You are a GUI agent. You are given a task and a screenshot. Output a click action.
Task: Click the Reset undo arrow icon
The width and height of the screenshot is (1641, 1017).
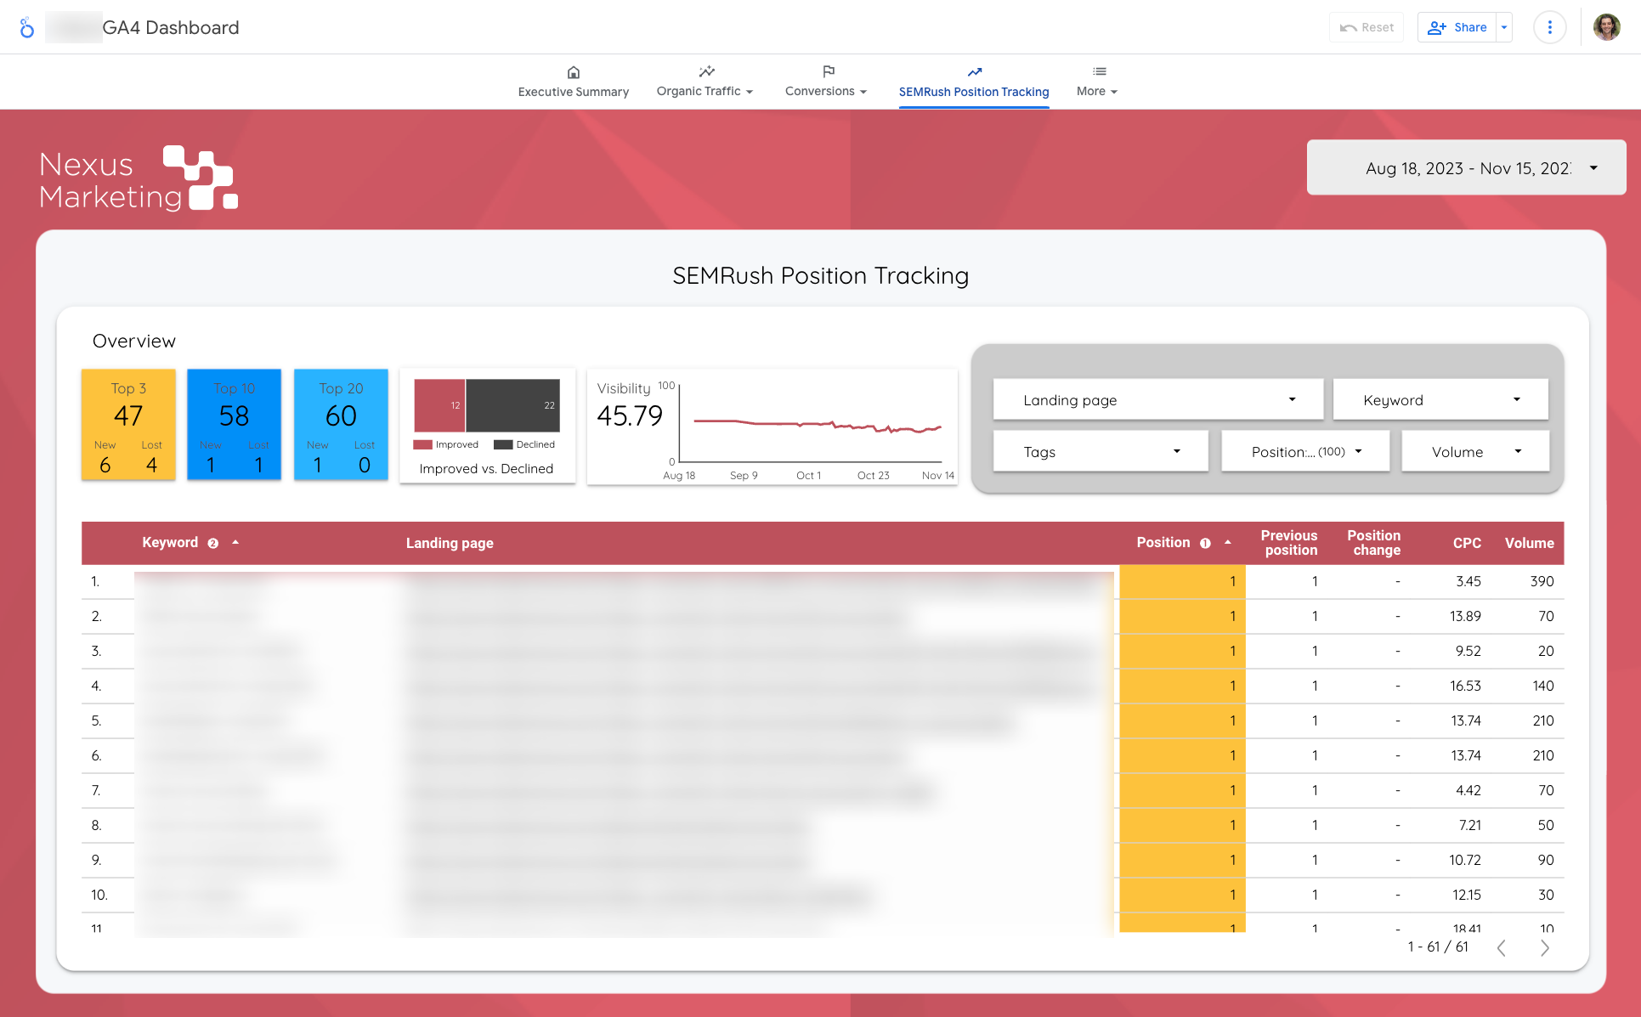click(x=1348, y=27)
